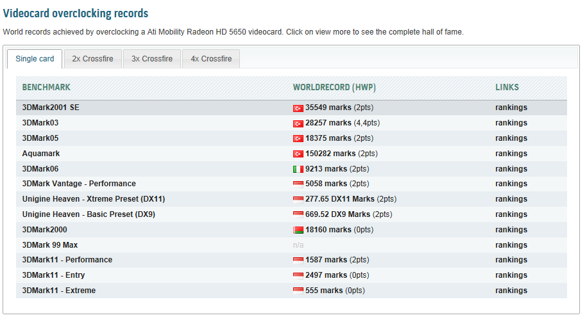The width and height of the screenshot is (587, 320).
Task: Click the flag in Unigine Heaven Basic row
Action: tap(298, 215)
